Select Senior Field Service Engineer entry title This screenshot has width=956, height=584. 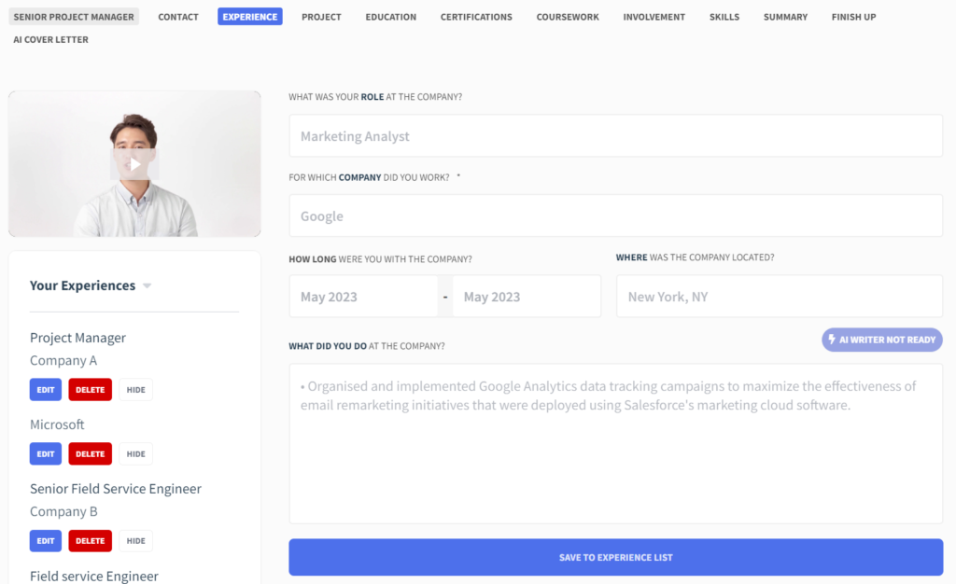(116, 489)
